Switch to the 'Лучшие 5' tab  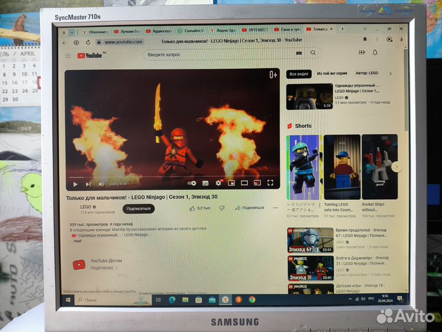(x=128, y=31)
